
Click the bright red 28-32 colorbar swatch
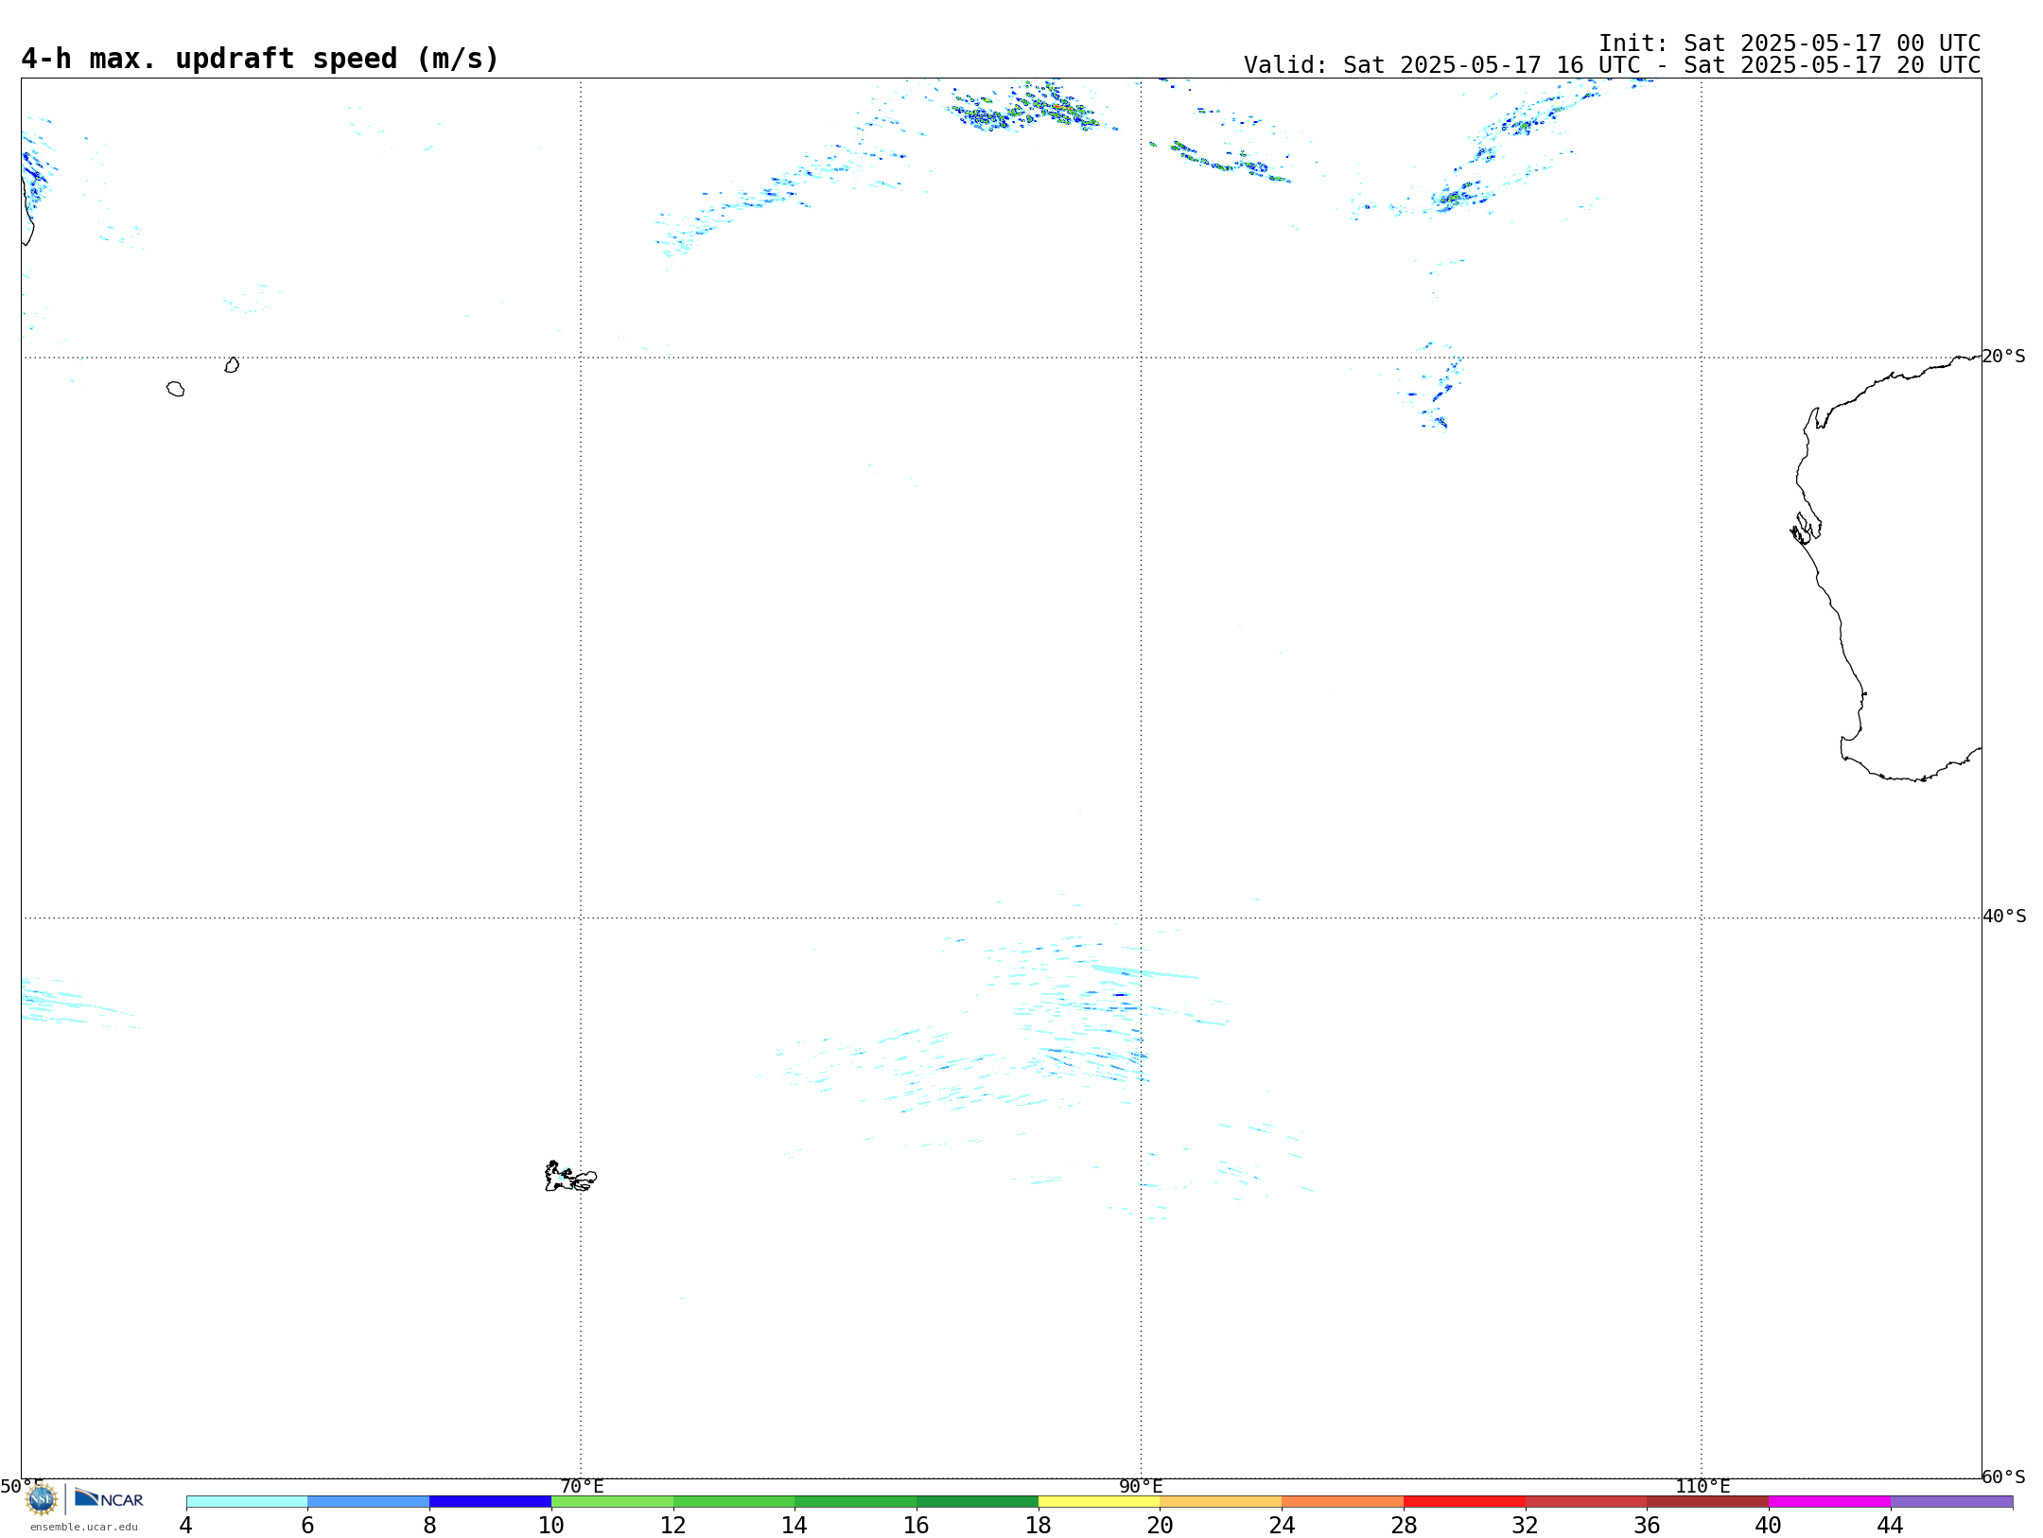1464,1501
